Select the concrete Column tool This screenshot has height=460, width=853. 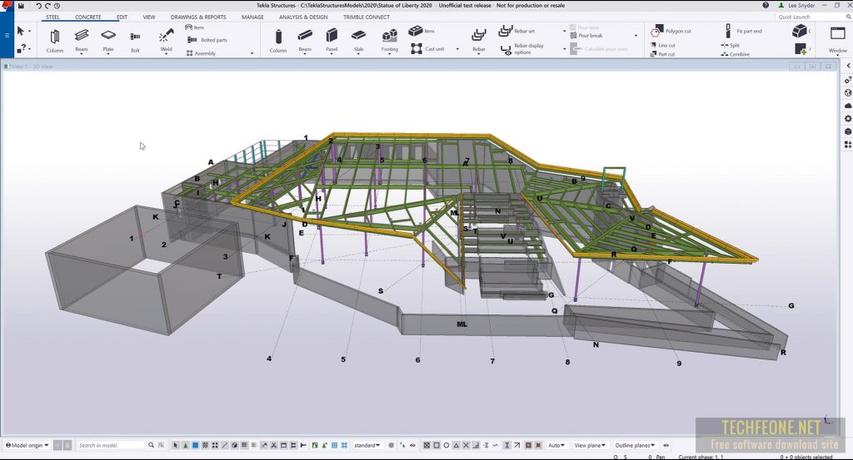click(x=278, y=41)
